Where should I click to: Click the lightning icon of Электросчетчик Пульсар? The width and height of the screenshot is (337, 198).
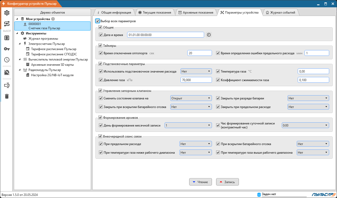pyautogui.click(x=25, y=44)
